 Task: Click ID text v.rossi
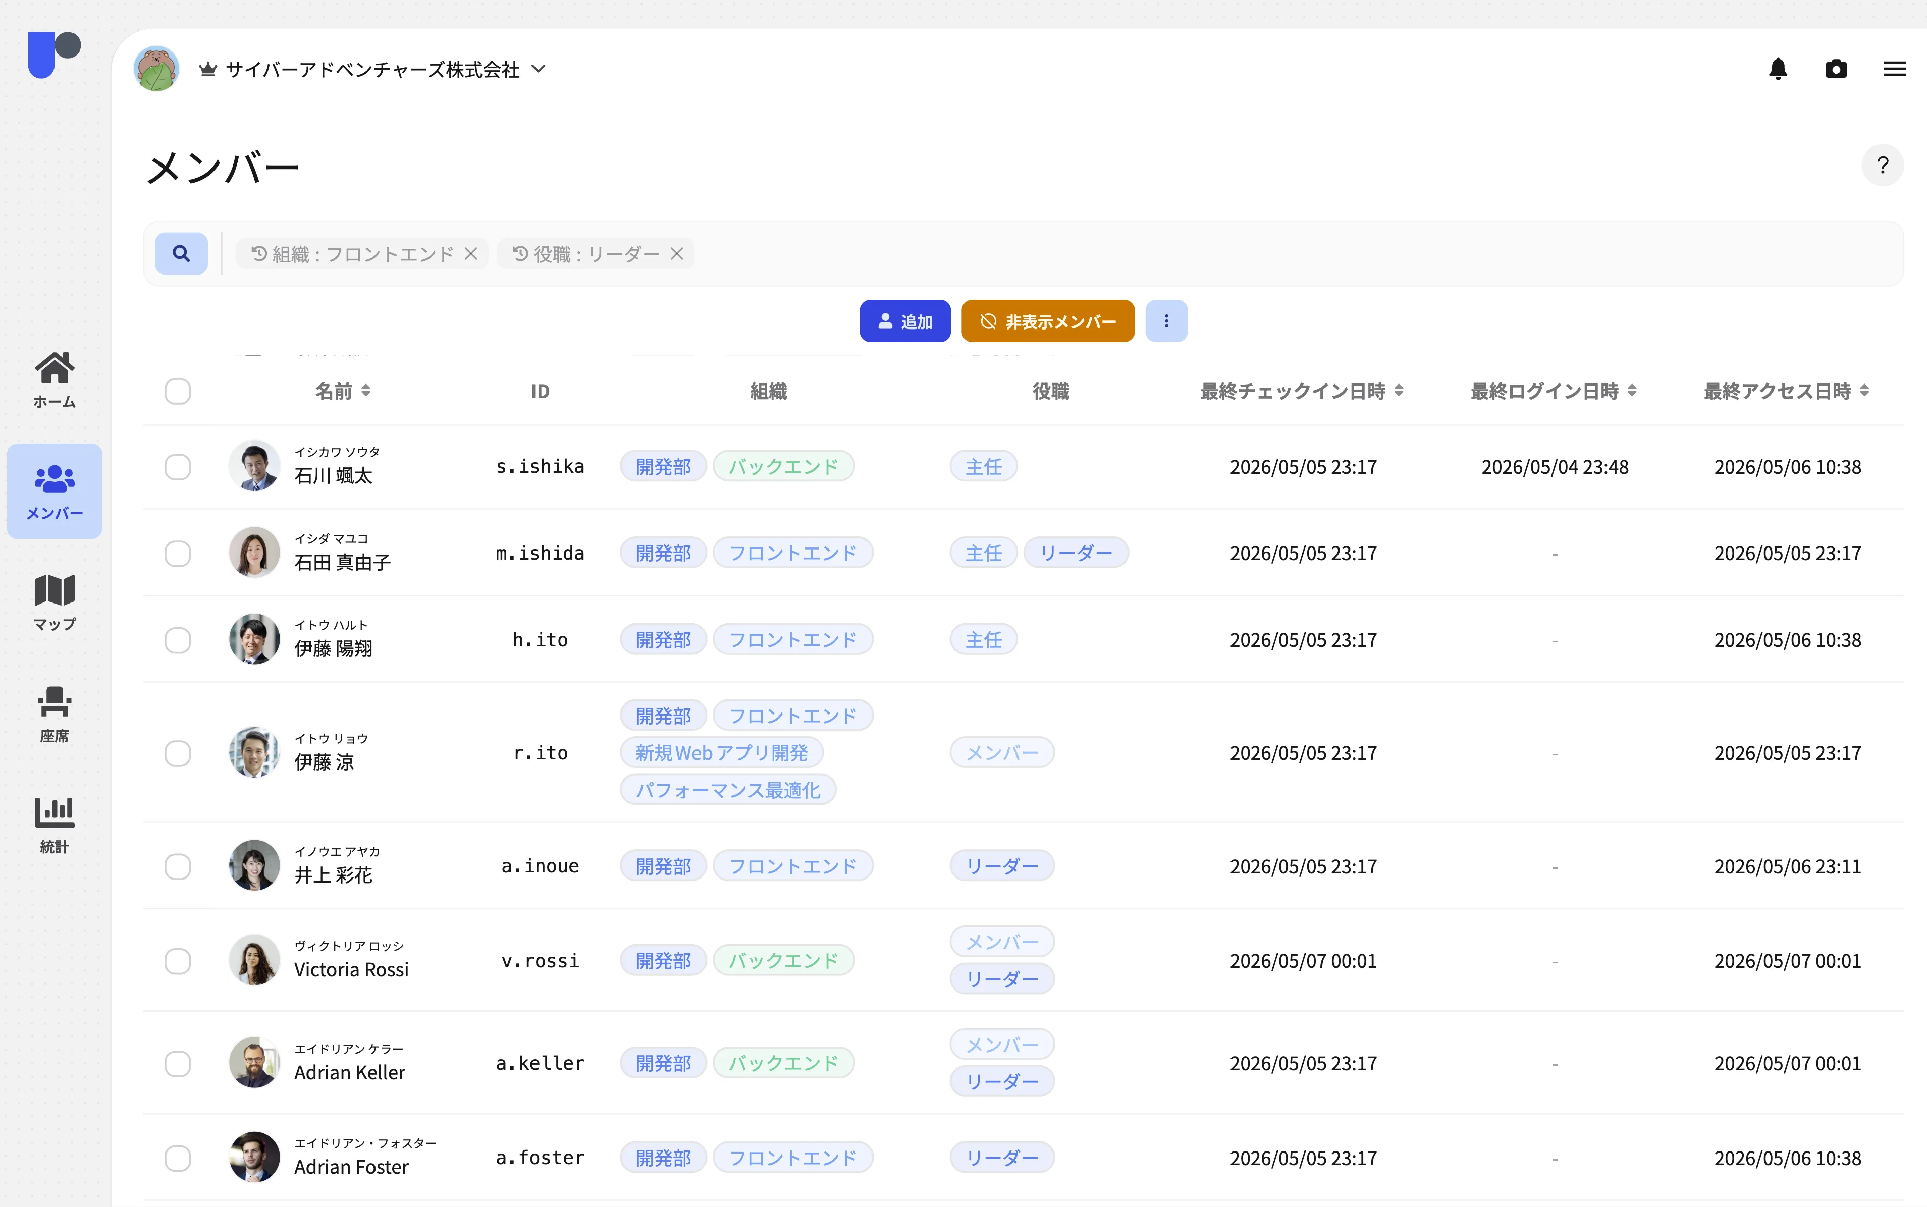540,961
